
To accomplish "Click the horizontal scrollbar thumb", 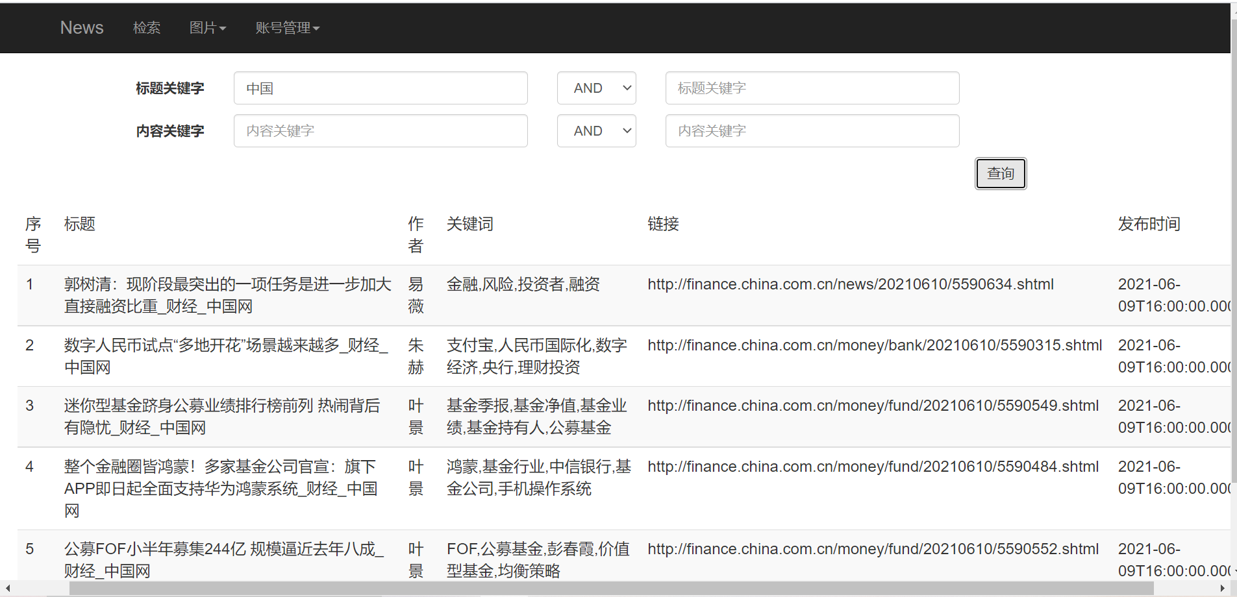I will click(611, 589).
